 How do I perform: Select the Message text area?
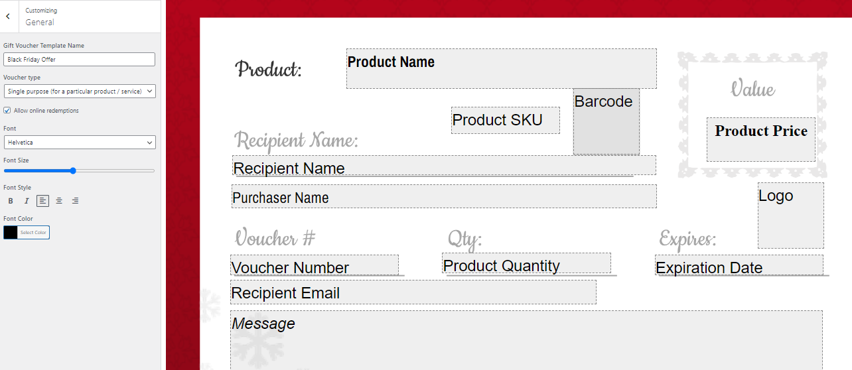(x=526, y=340)
